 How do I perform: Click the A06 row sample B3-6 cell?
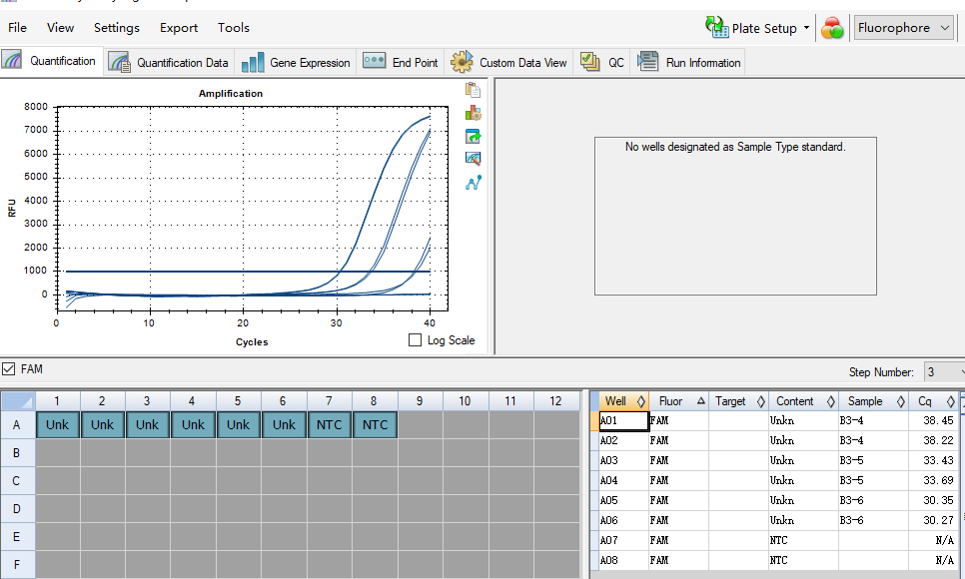(873, 520)
